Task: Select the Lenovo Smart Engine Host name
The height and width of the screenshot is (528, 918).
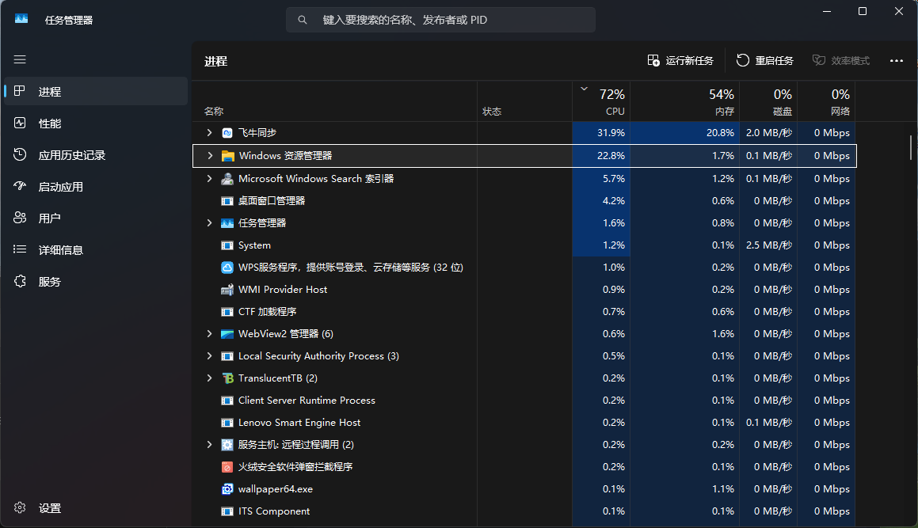Action: [299, 423]
